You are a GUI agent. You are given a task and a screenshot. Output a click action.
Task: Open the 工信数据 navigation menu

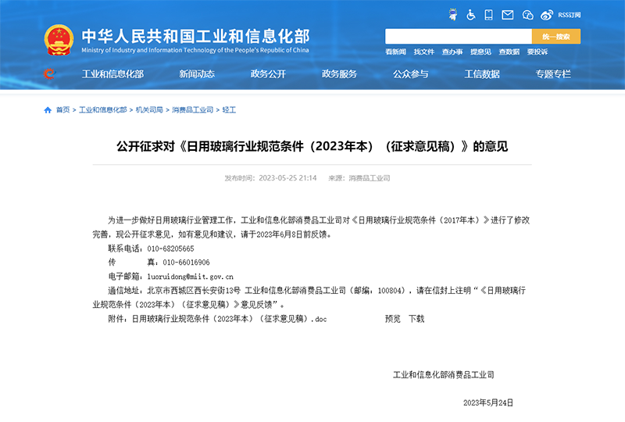tap(482, 73)
